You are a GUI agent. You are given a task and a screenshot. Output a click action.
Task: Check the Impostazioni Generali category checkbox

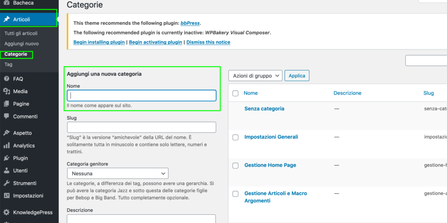pos(236,137)
